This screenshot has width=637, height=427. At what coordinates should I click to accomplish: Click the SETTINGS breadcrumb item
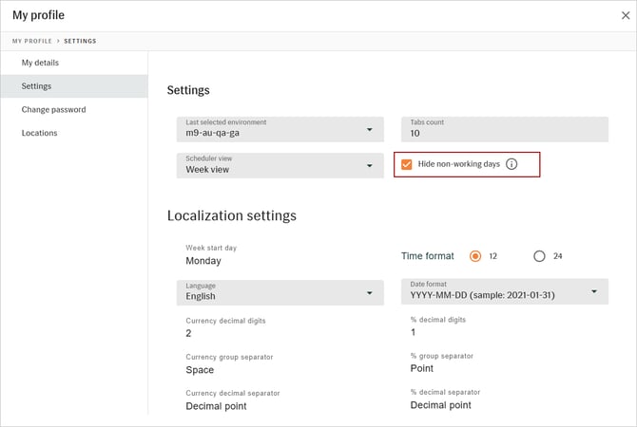tap(80, 41)
